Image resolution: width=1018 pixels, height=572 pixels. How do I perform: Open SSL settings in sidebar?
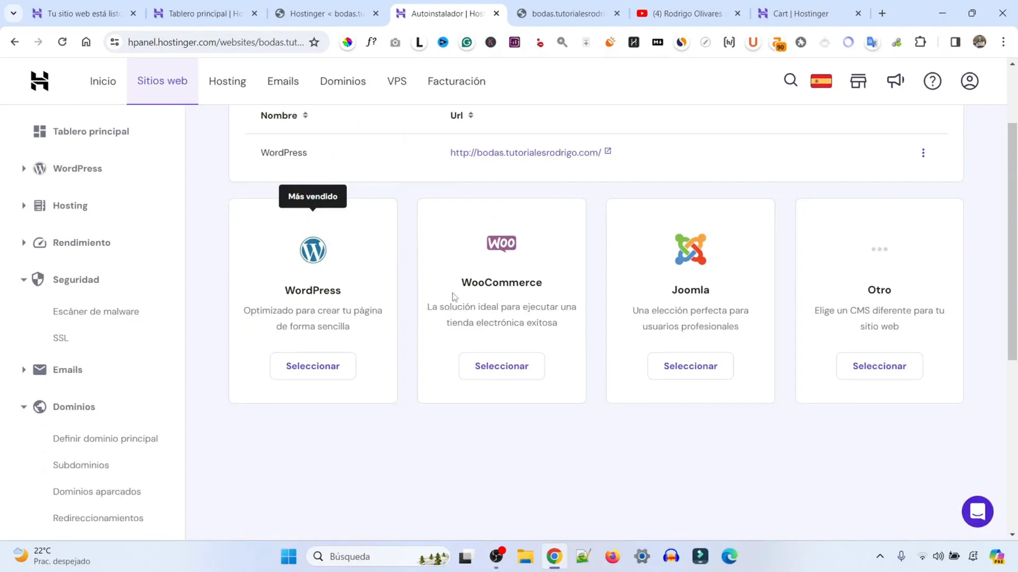point(60,338)
